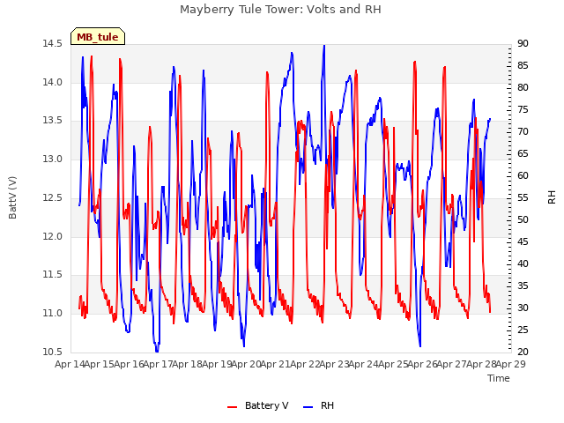564x423 pixels.
Task: Click the 45 right axis tick label
Action: coord(523,242)
